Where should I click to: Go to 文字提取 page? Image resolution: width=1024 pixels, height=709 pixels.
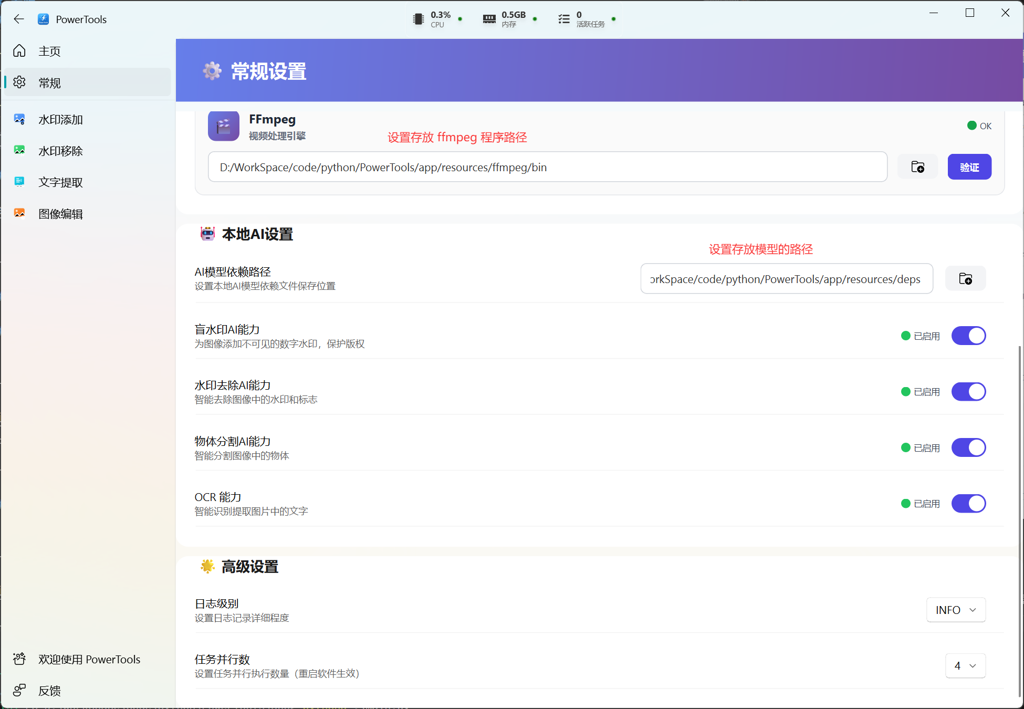[x=87, y=182]
